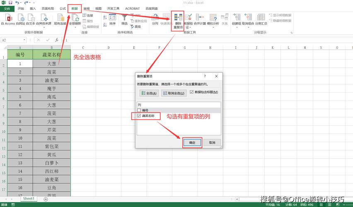The image size is (353, 207).
Task: Click the Undo arrow icon
Action: [17, 3]
